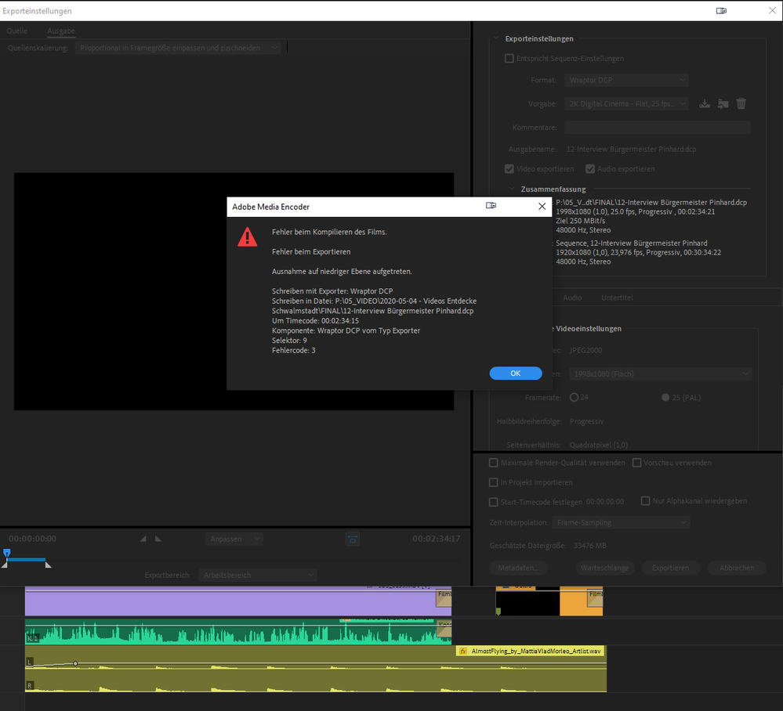The image size is (783, 711).
Task: Switch to the Audio settings tab
Action: point(572,298)
